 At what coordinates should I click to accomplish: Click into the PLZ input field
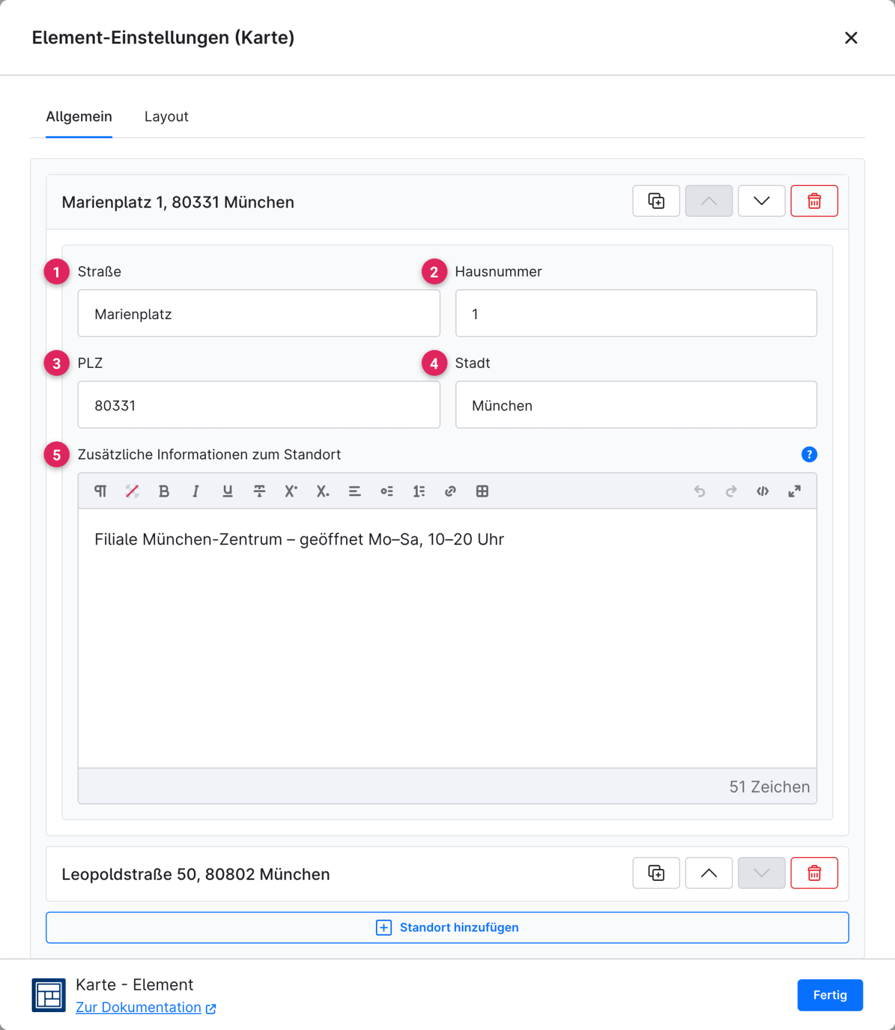(x=259, y=405)
